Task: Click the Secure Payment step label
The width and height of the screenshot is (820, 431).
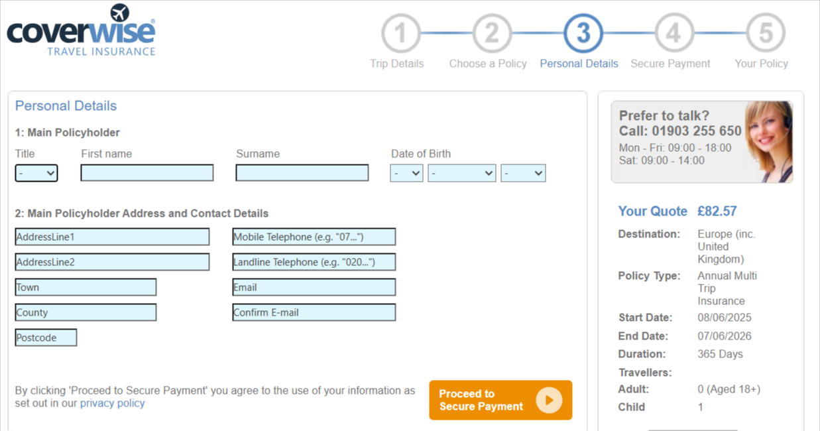Action: tap(670, 64)
